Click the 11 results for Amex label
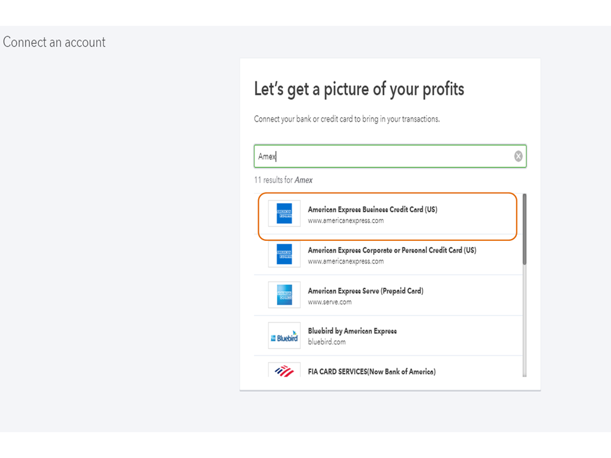 click(x=283, y=180)
